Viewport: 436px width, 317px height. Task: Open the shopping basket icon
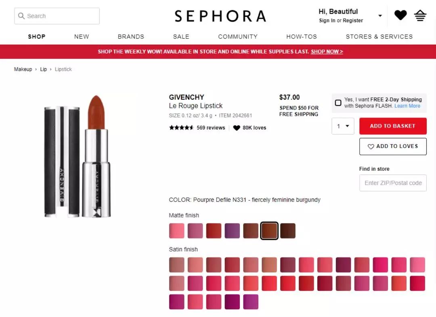(x=420, y=15)
